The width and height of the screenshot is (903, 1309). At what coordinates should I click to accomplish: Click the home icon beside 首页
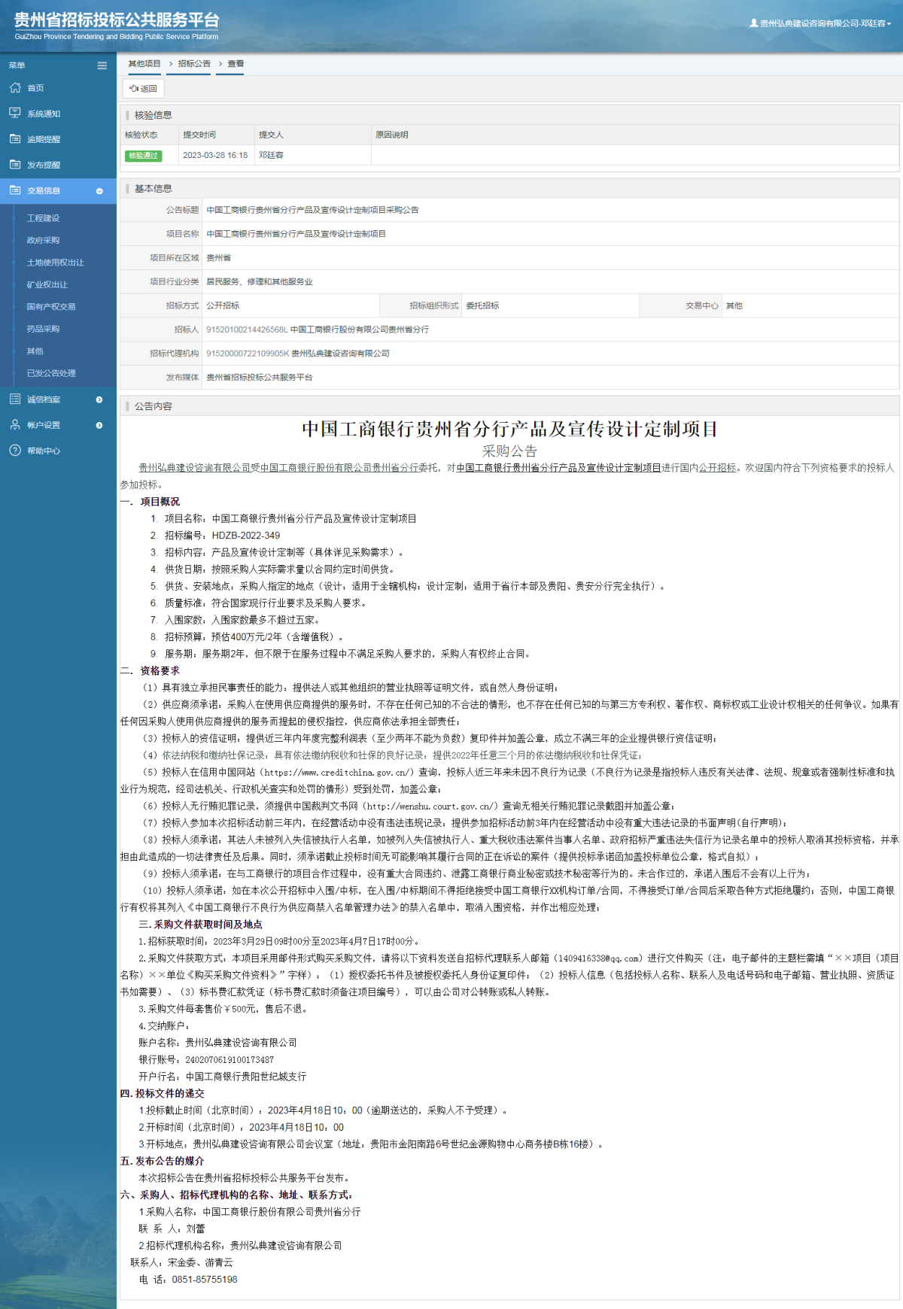[15, 87]
